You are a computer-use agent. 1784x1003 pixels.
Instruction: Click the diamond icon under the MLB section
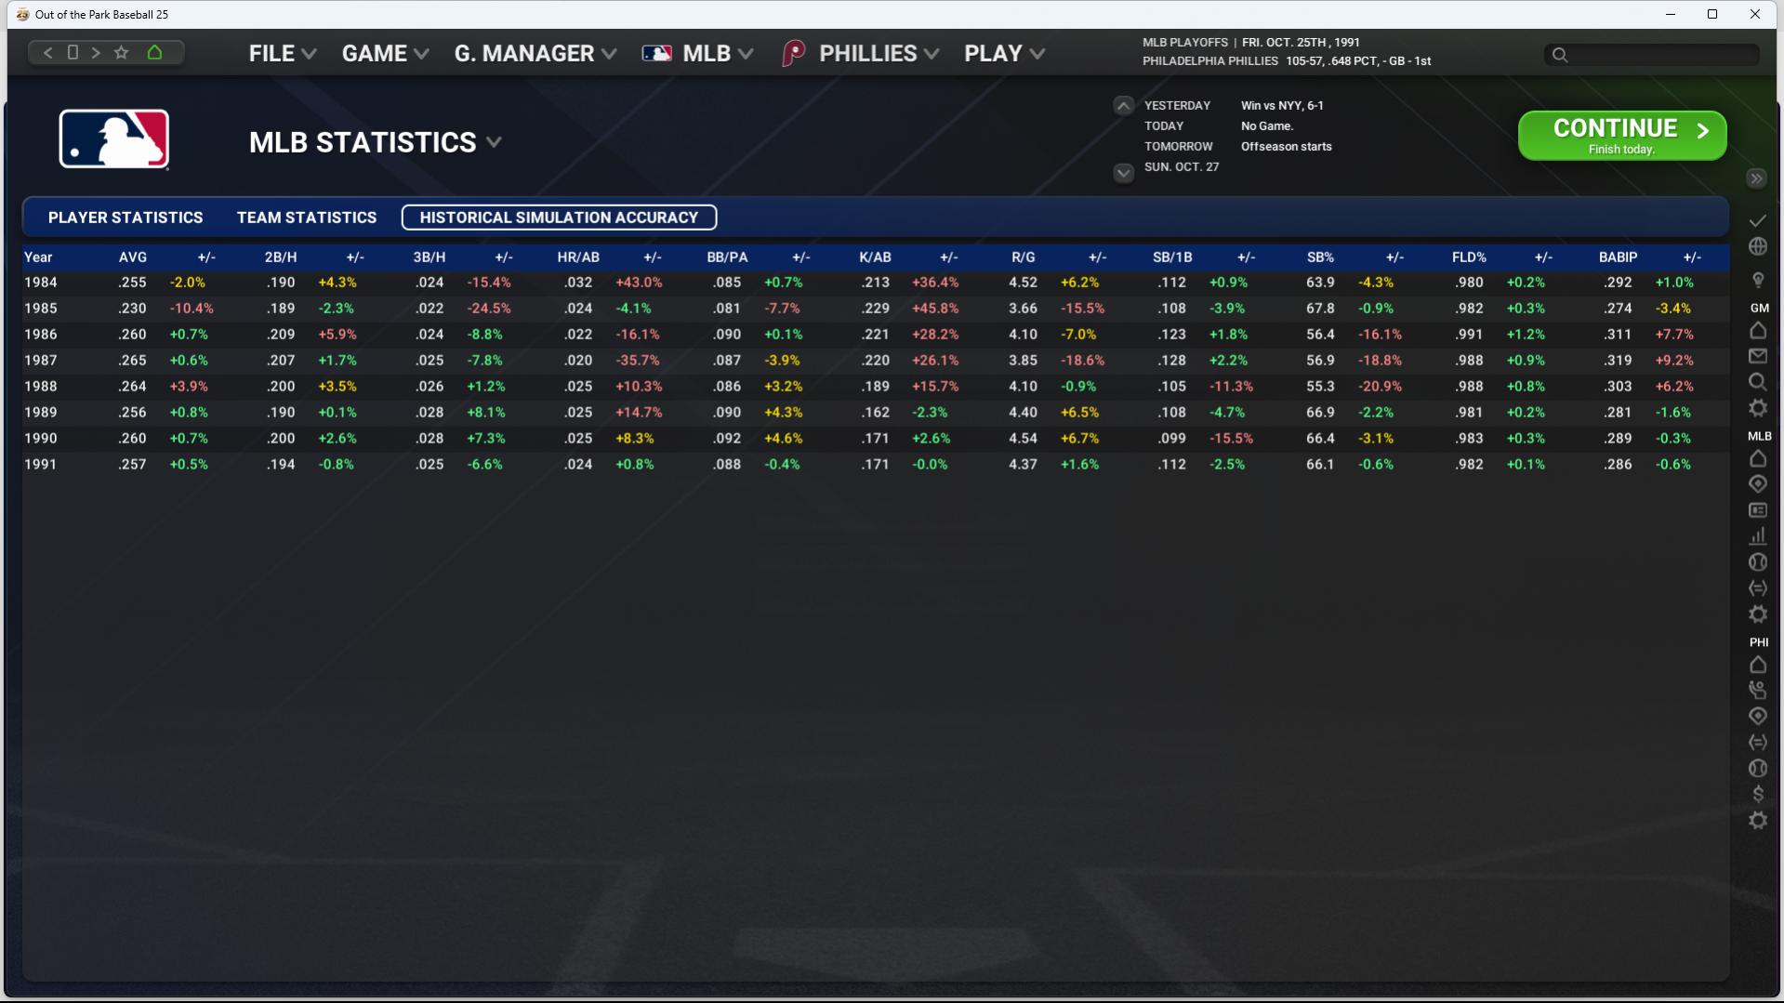1758,484
